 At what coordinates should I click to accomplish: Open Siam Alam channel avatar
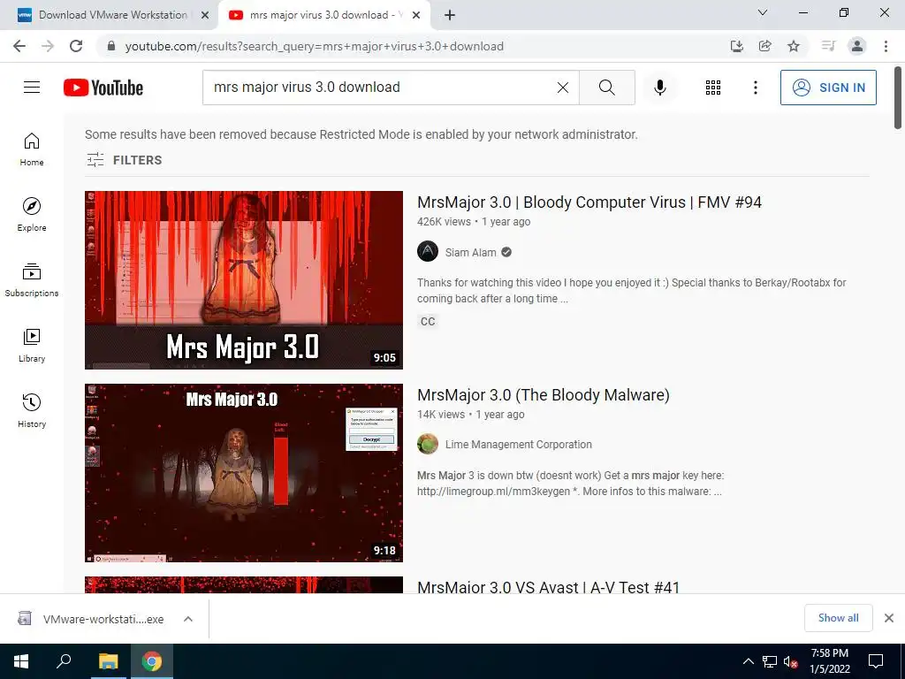pos(428,252)
